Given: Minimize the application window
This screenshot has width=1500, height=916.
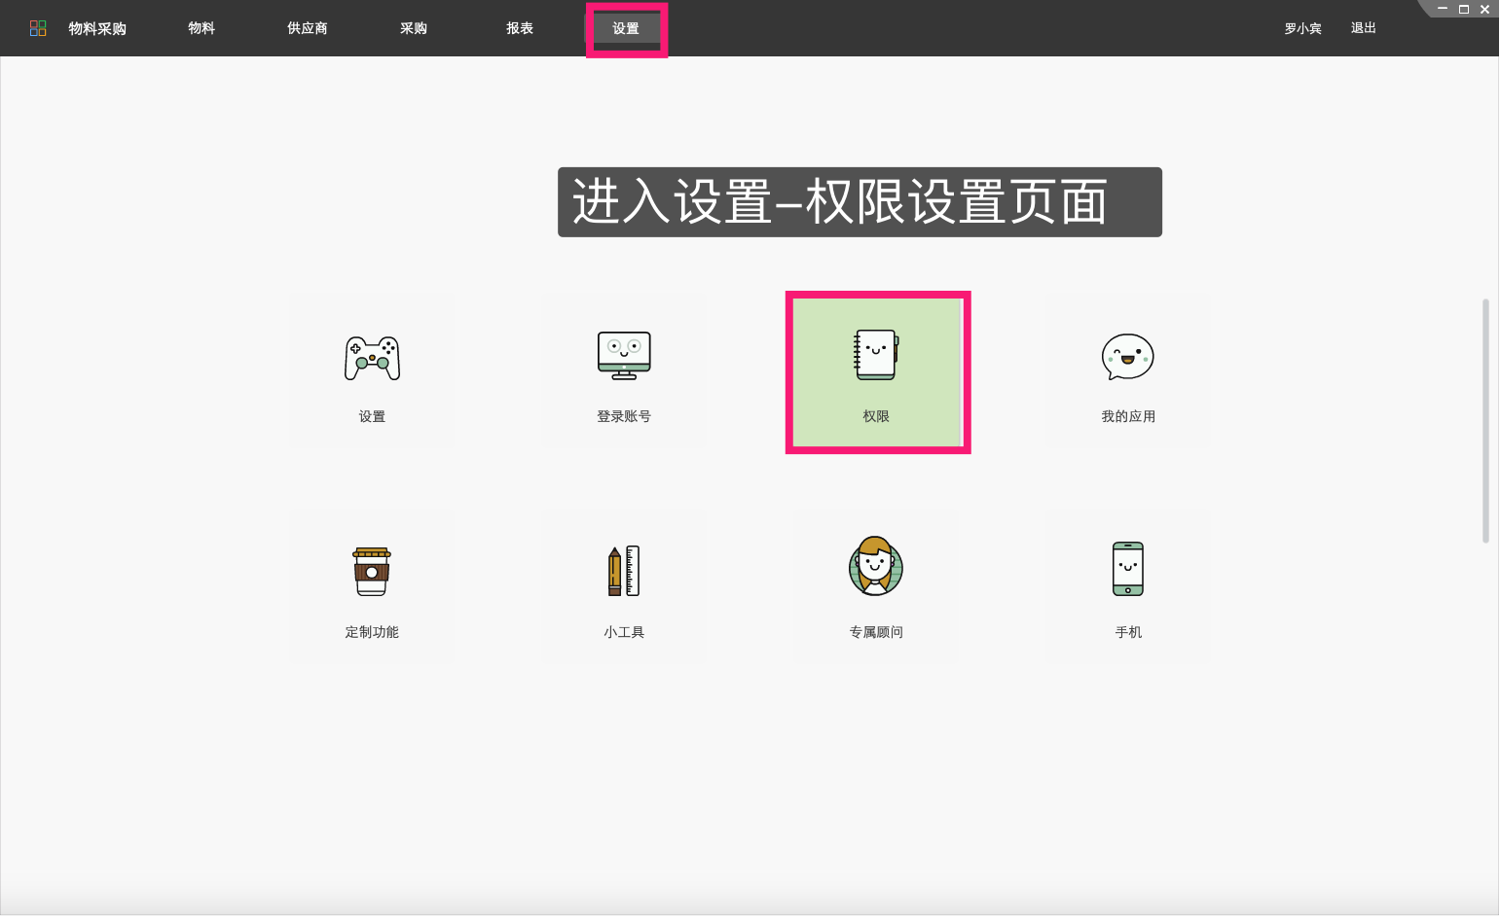Looking at the screenshot, I should tap(1442, 9).
